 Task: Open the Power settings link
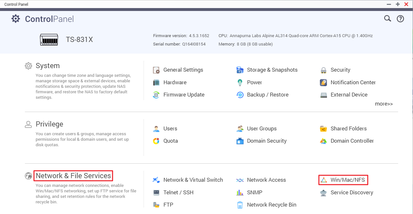point(255,83)
